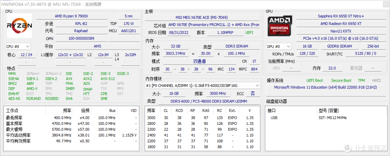This screenshot has width=390, height=156.
Task: Click the 32 GB memory size field
Action: tap(175, 46)
